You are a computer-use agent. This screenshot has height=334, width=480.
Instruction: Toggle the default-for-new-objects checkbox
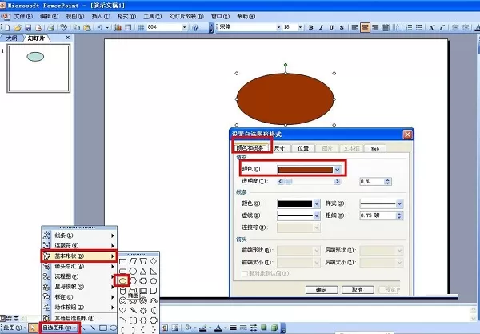click(x=245, y=273)
